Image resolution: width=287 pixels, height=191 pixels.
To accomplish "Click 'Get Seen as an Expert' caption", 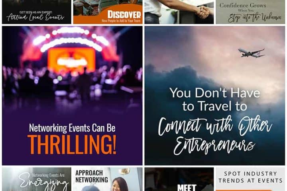I will coord(36,12).
